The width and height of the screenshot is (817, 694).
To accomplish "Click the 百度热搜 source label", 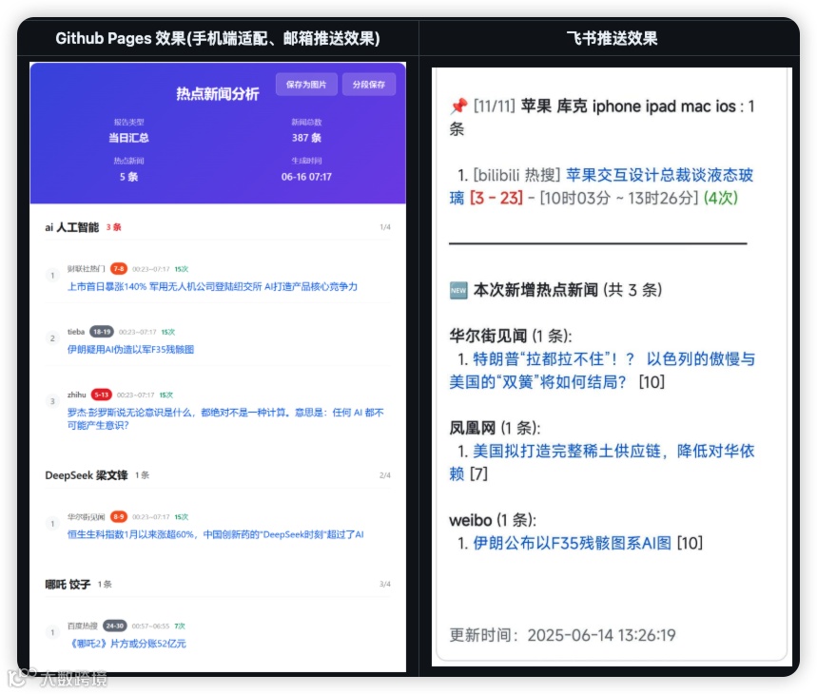I will coord(83,626).
